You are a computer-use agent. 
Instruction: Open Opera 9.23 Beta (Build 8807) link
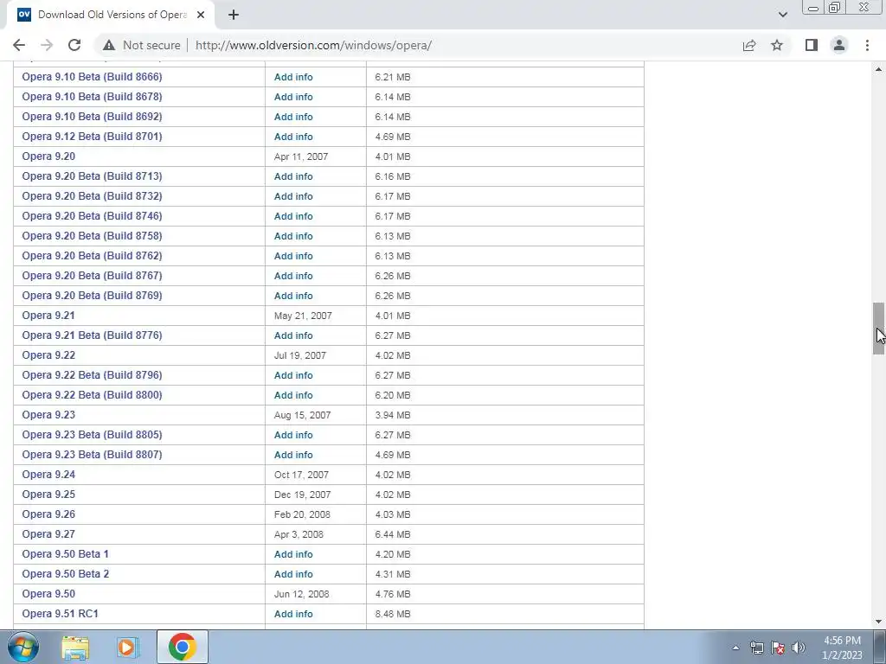[92, 455]
